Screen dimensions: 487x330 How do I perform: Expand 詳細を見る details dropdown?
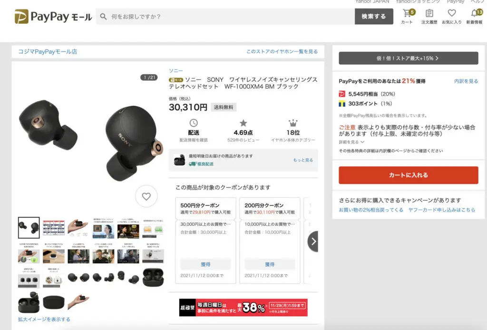(351, 142)
